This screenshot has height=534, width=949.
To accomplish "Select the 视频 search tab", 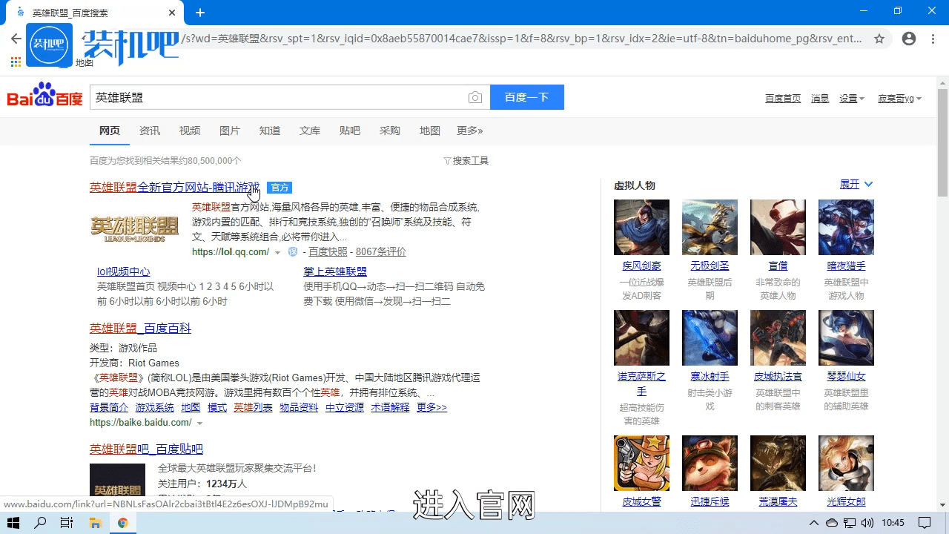I will click(190, 131).
